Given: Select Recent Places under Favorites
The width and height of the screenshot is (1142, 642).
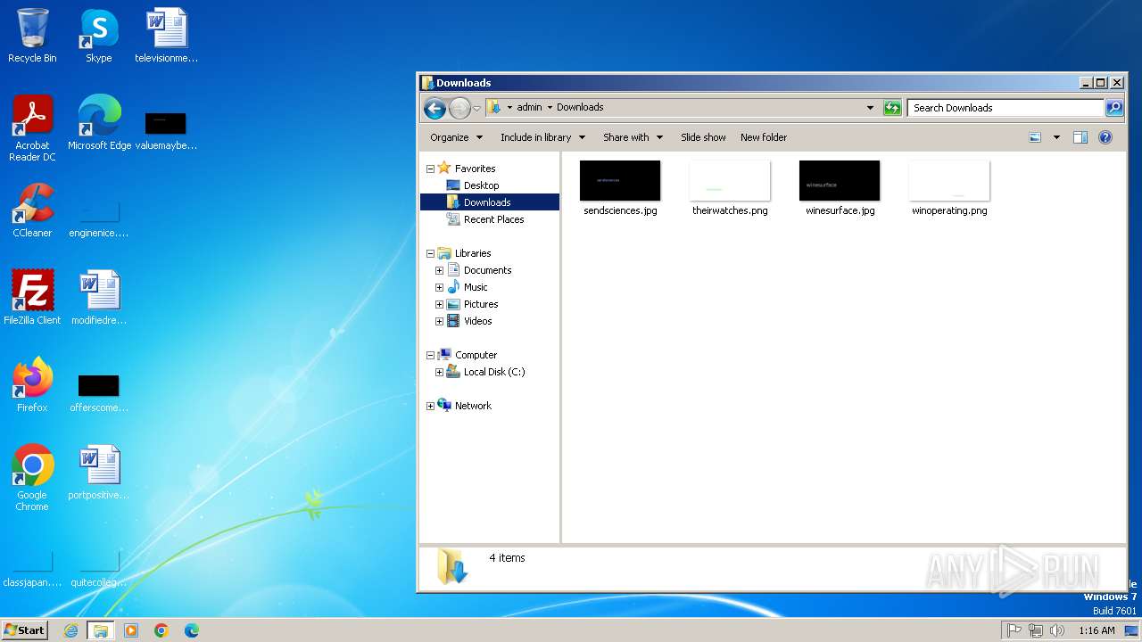Looking at the screenshot, I should [x=493, y=219].
